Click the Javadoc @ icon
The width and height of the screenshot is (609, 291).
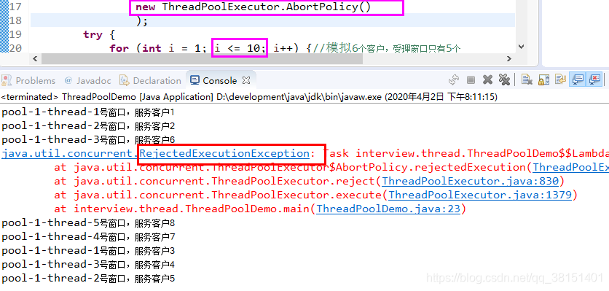(x=68, y=80)
